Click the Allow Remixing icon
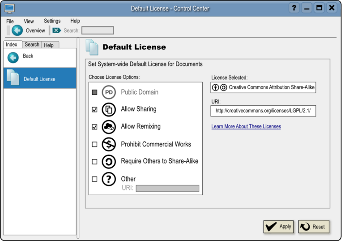This screenshot has width=358, height=241. tap(109, 127)
